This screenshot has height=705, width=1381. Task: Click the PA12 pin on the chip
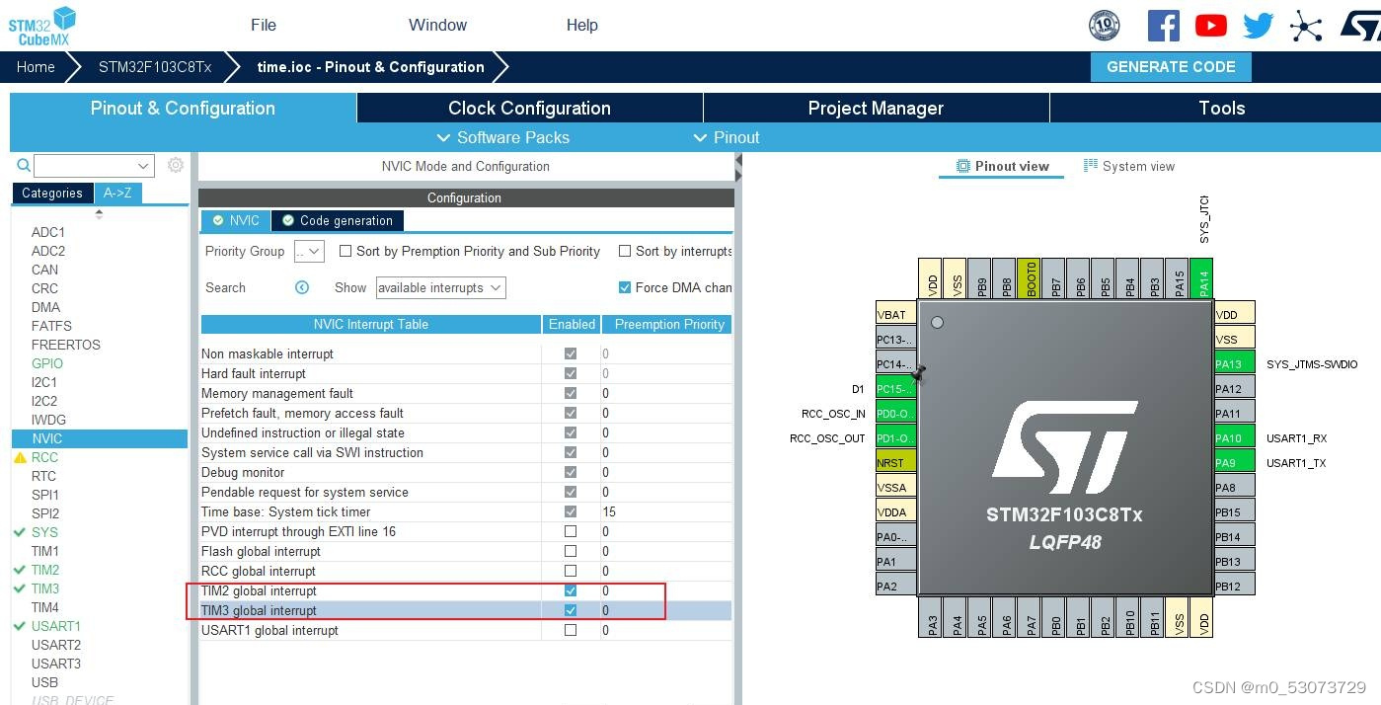click(1234, 388)
